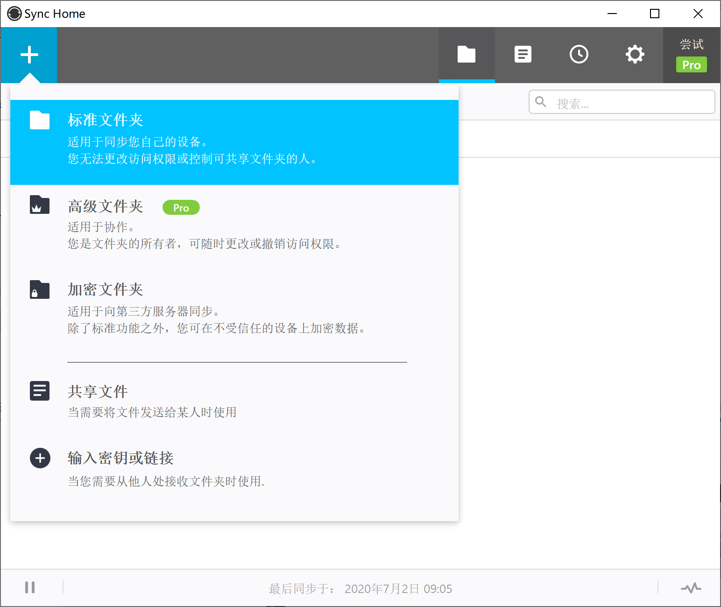Click the locked encrypted folder icon
Image resolution: width=721 pixels, height=607 pixels.
coord(40,289)
